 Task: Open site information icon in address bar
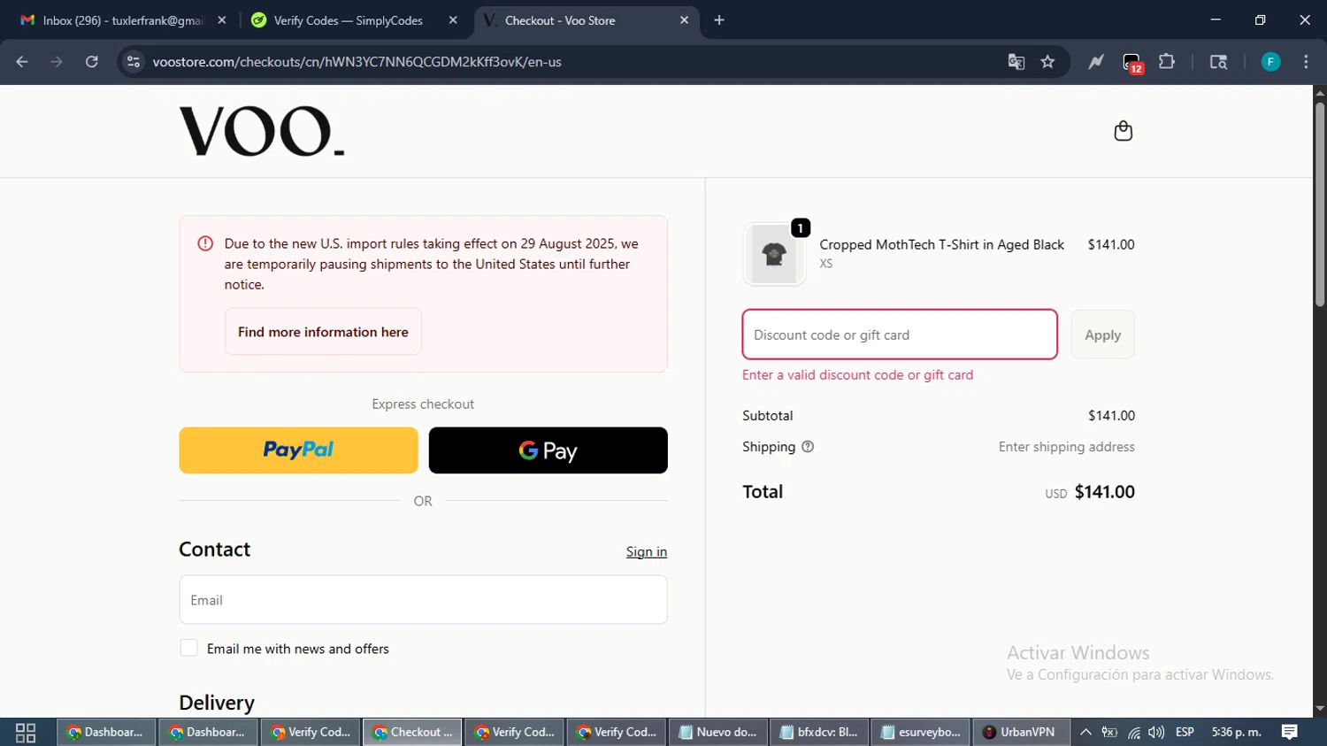click(x=134, y=62)
